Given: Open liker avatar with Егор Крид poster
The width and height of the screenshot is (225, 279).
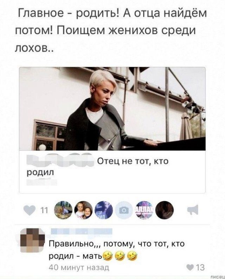Looking at the screenshot, I should [x=103, y=210].
